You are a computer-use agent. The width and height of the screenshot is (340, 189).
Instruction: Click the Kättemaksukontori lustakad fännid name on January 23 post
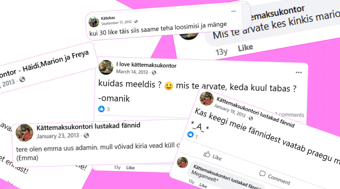click(x=88, y=126)
